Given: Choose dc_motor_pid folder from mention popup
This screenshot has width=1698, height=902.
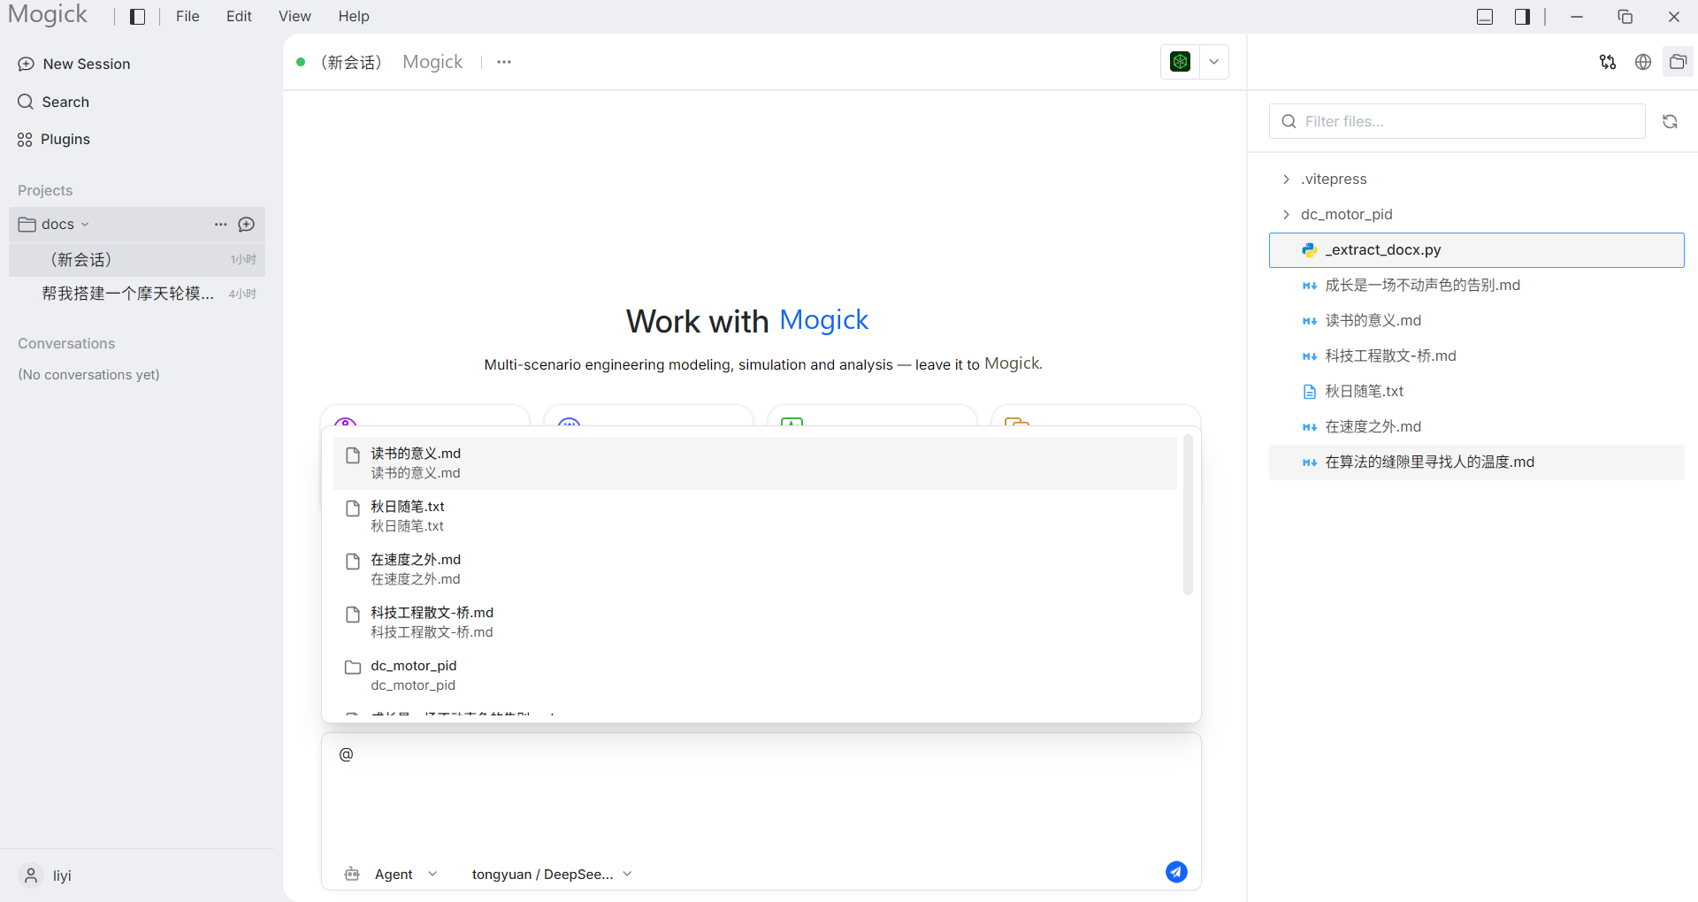Looking at the screenshot, I should click(754, 676).
